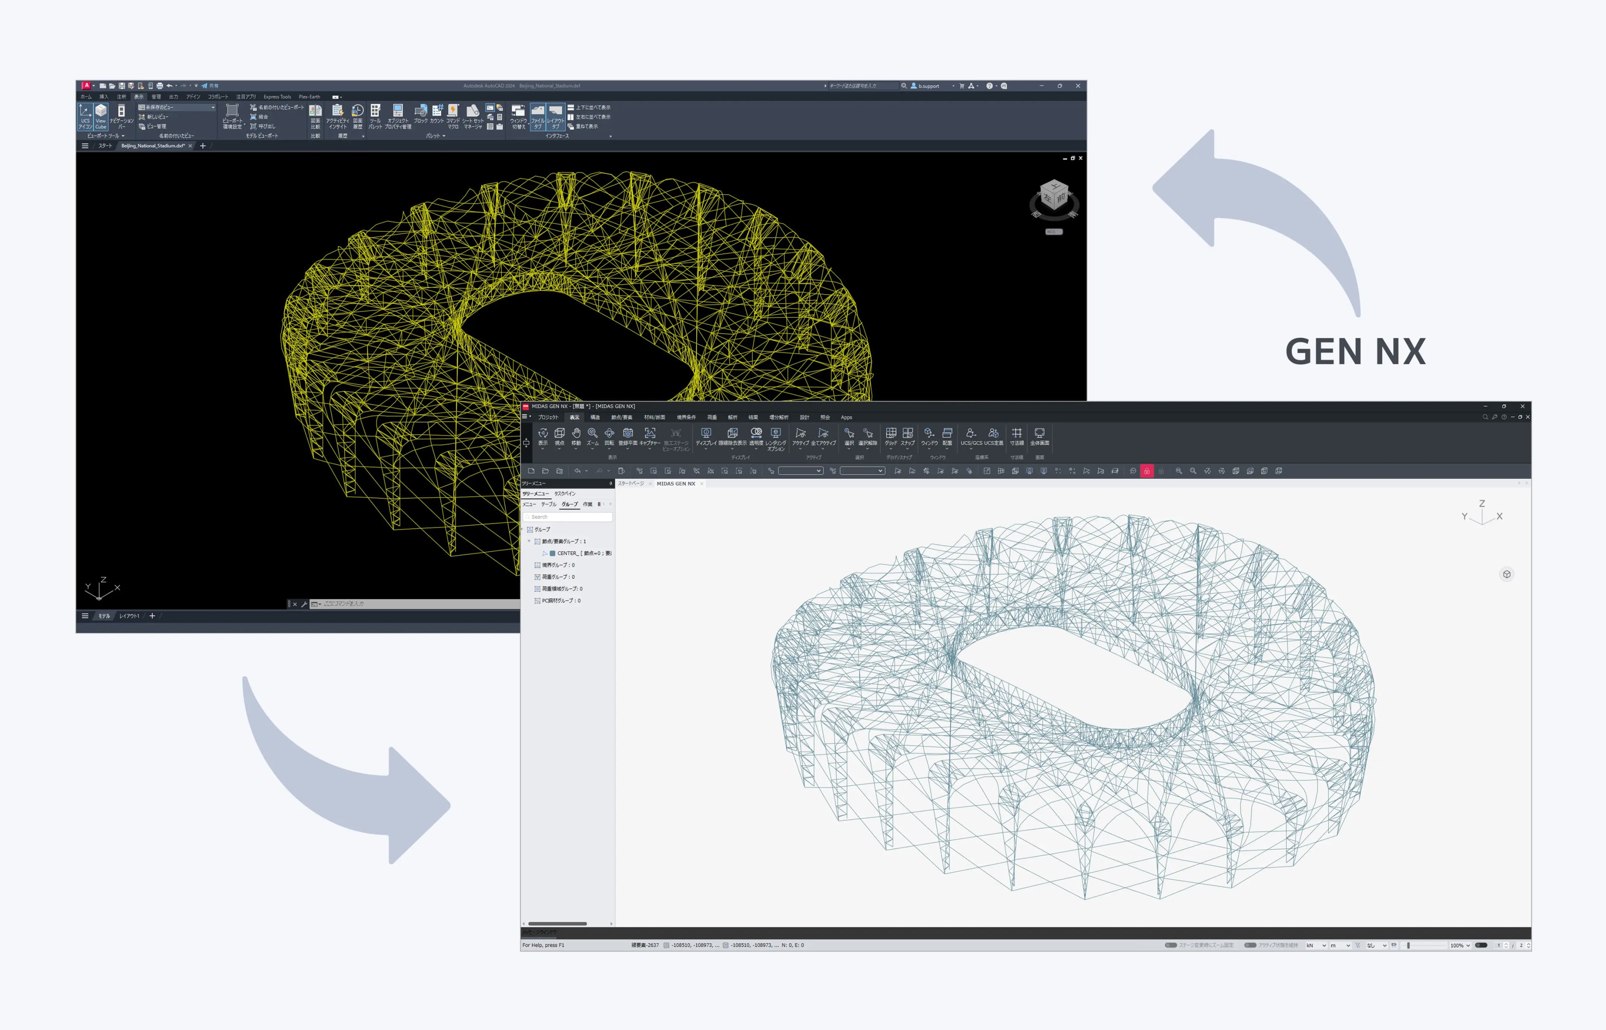
Task: Click the 全体画面 full screen icon
Action: (1039, 437)
